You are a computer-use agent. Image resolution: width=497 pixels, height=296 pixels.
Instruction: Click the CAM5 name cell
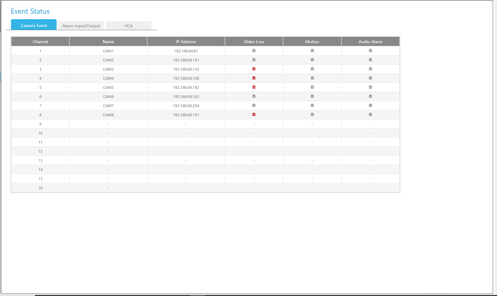point(108,88)
